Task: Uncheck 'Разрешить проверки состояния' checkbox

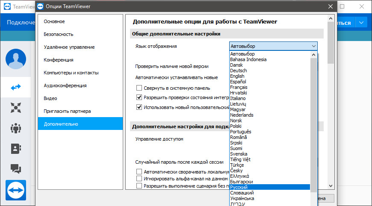Action: click(x=139, y=97)
